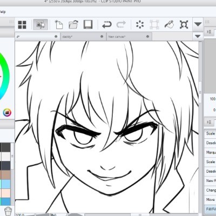Screen dimensions: 216x216
Task: Click the Scale/Rotate transform icon
Action: coord(184,24)
